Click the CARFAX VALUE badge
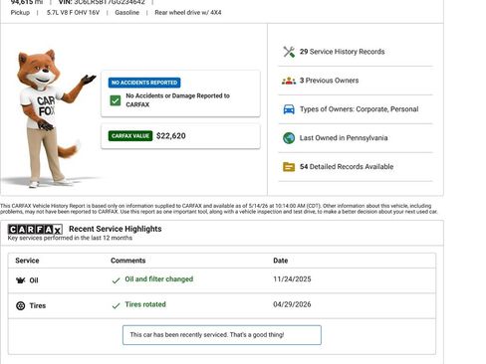The width and height of the screenshot is (486, 364). pos(130,136)
